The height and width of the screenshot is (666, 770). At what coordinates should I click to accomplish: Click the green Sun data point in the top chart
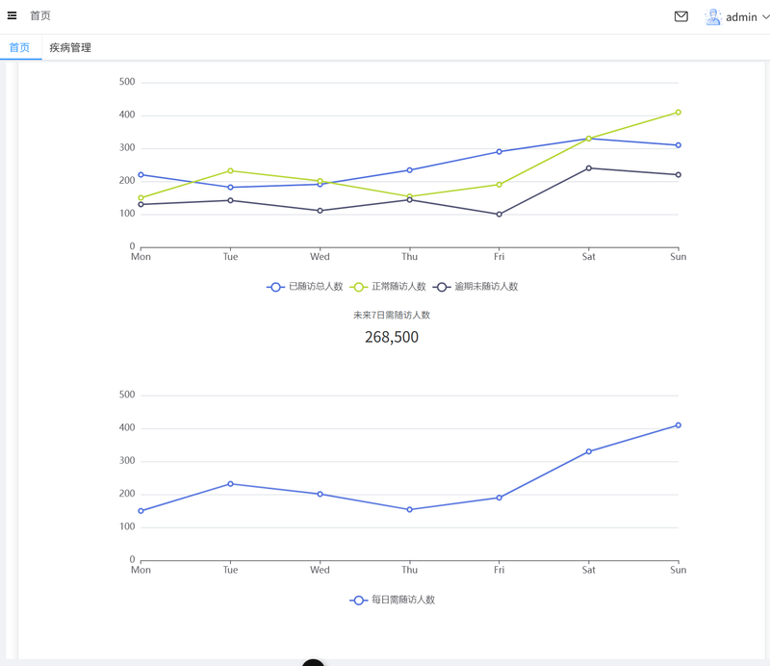(679, 113)
